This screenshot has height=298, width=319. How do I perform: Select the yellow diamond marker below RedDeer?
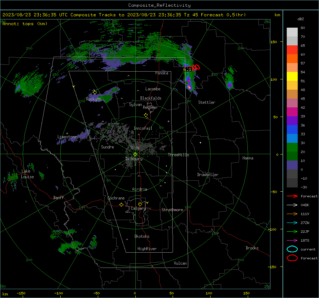(x=146, y=115)
